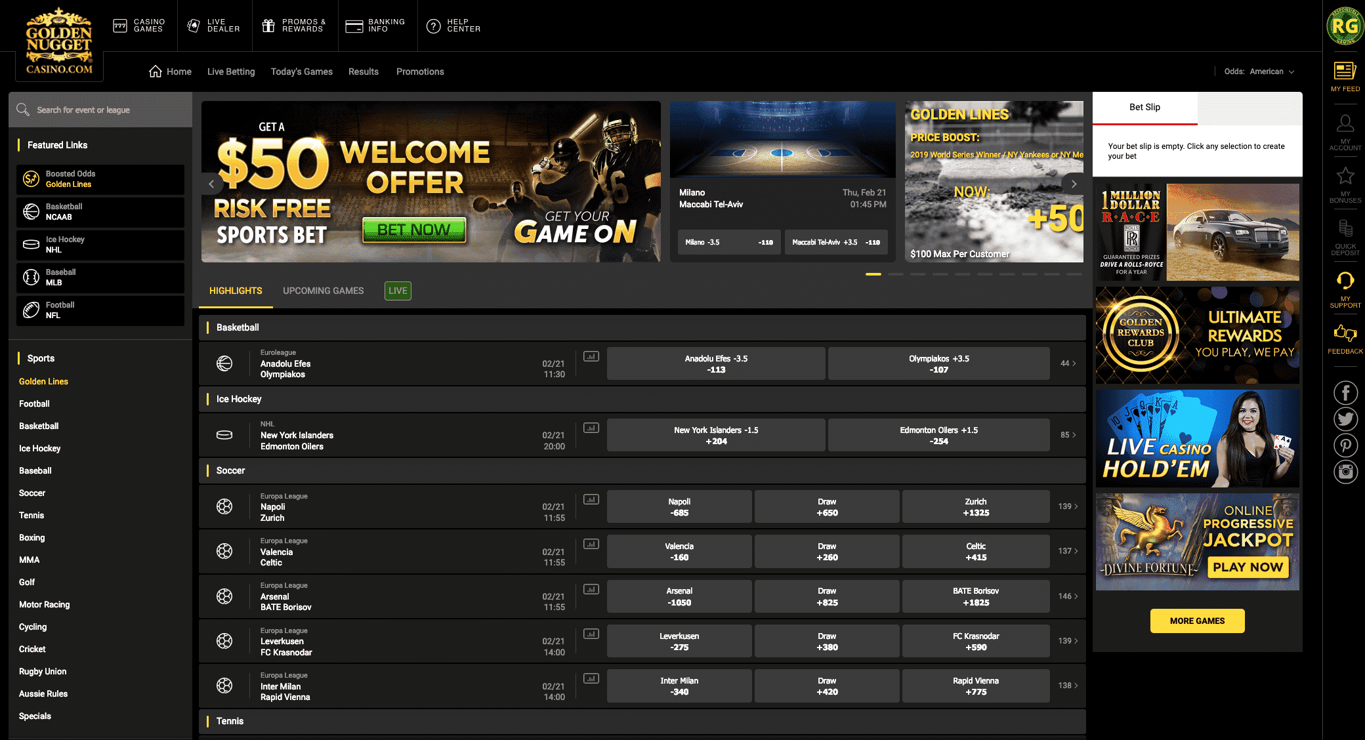Expand 139 more bets for Napoli vs Zurich
Screen dimensions: 1365x740
(x=1068, y=506)
